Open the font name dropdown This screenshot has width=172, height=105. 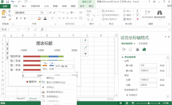pyautogui.click(x=40, y=13)
